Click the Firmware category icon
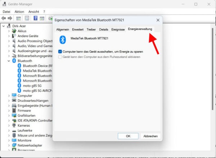 click(14, 111)
